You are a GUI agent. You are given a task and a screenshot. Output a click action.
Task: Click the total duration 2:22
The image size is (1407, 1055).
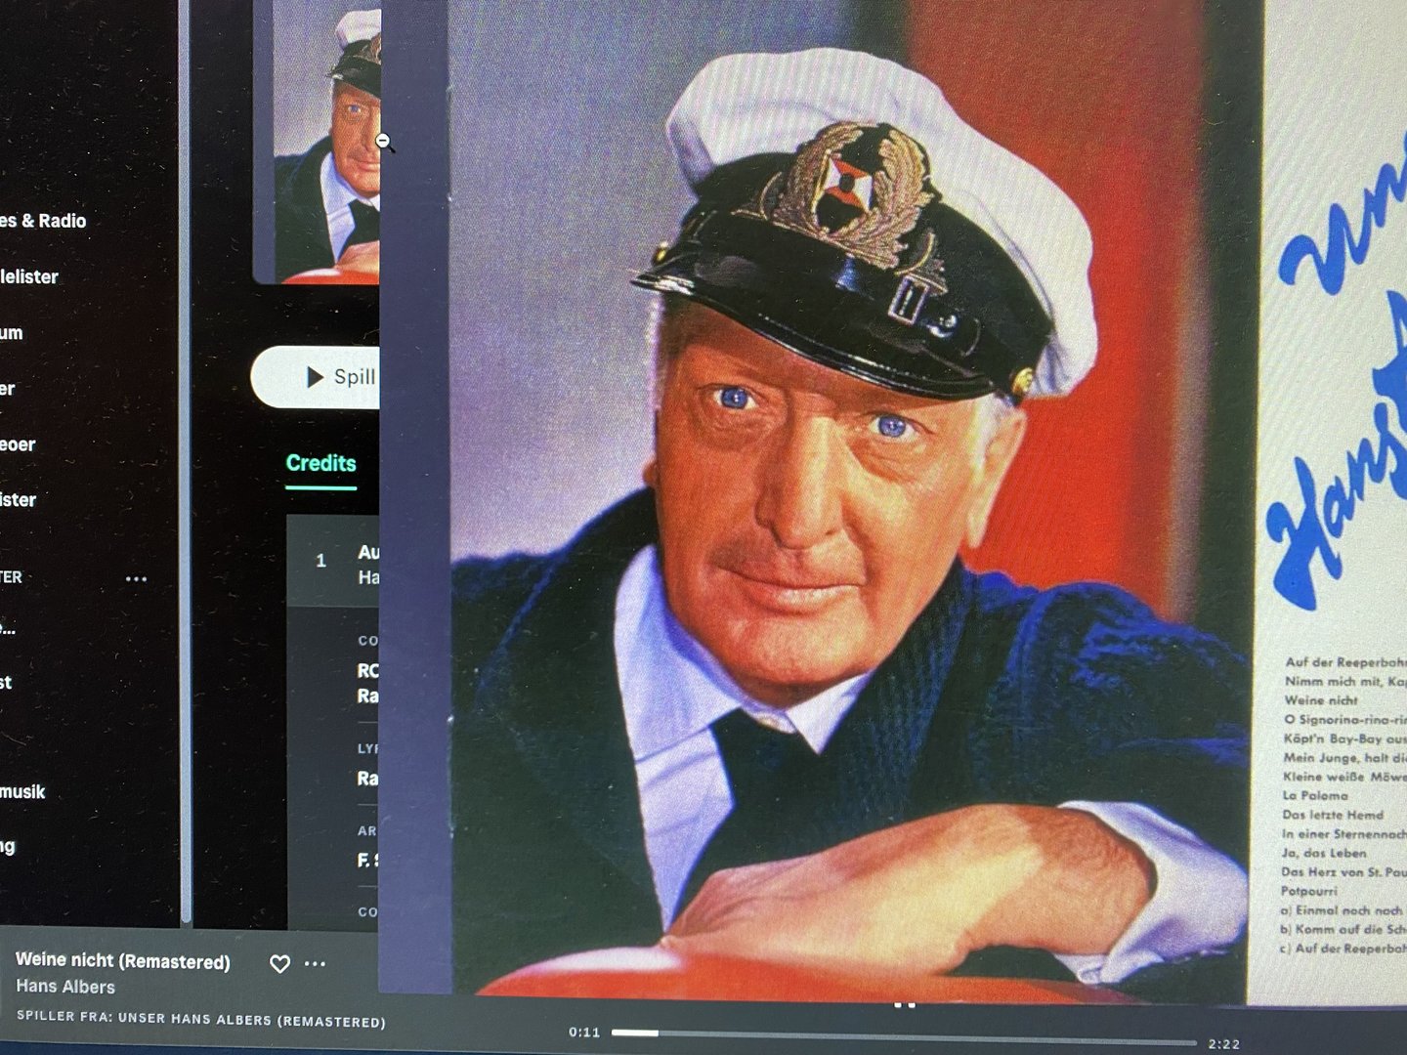(1223, 1043)
